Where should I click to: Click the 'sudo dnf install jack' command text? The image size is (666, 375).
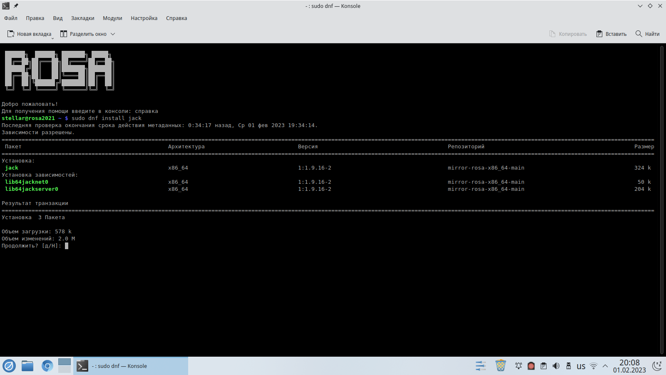[x=107, y=118]
